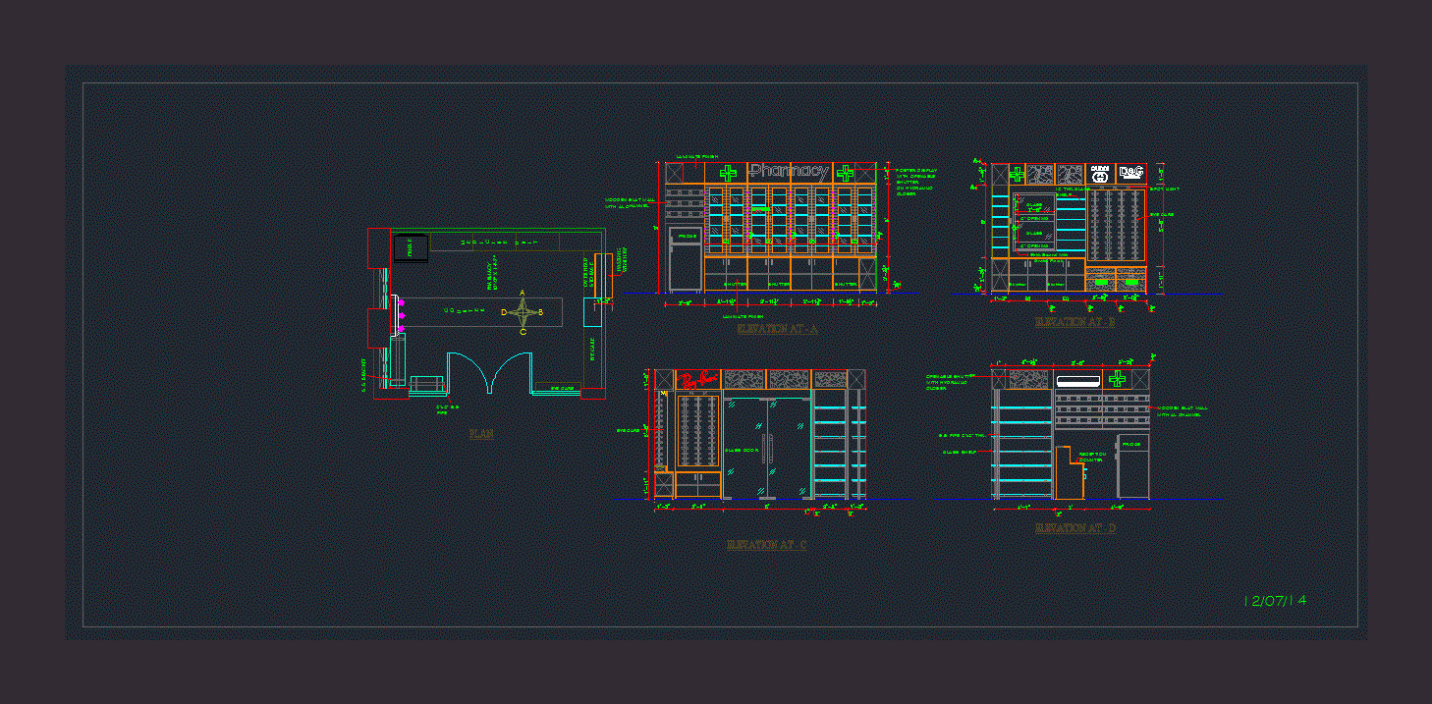Click the "Pharmacy" sign lettering in Elevation A

[x=789, y=172]
